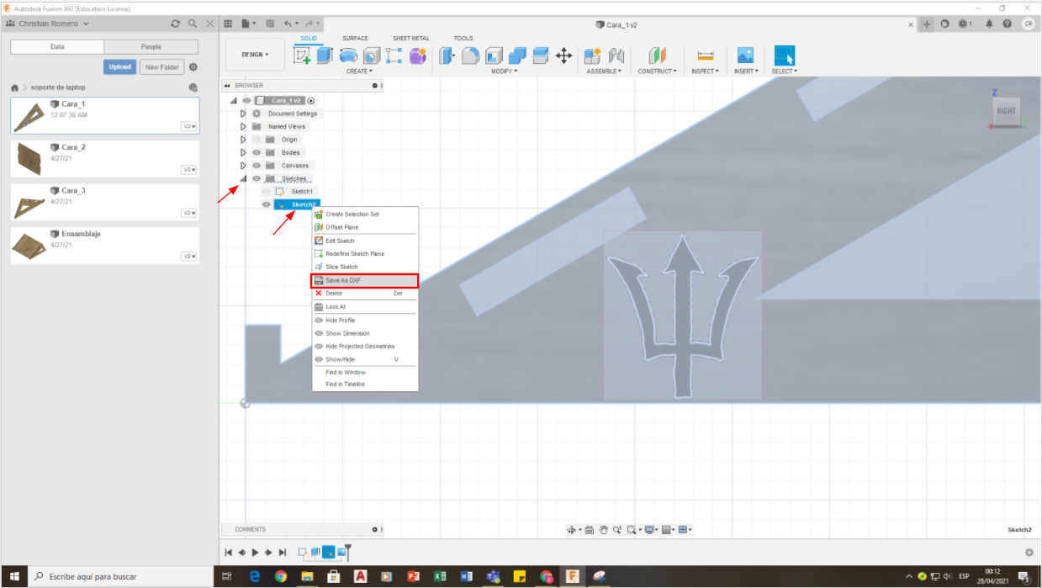Select the Joint tool in Assemble
The image size is (1042, 588).
tap(616, 56)
